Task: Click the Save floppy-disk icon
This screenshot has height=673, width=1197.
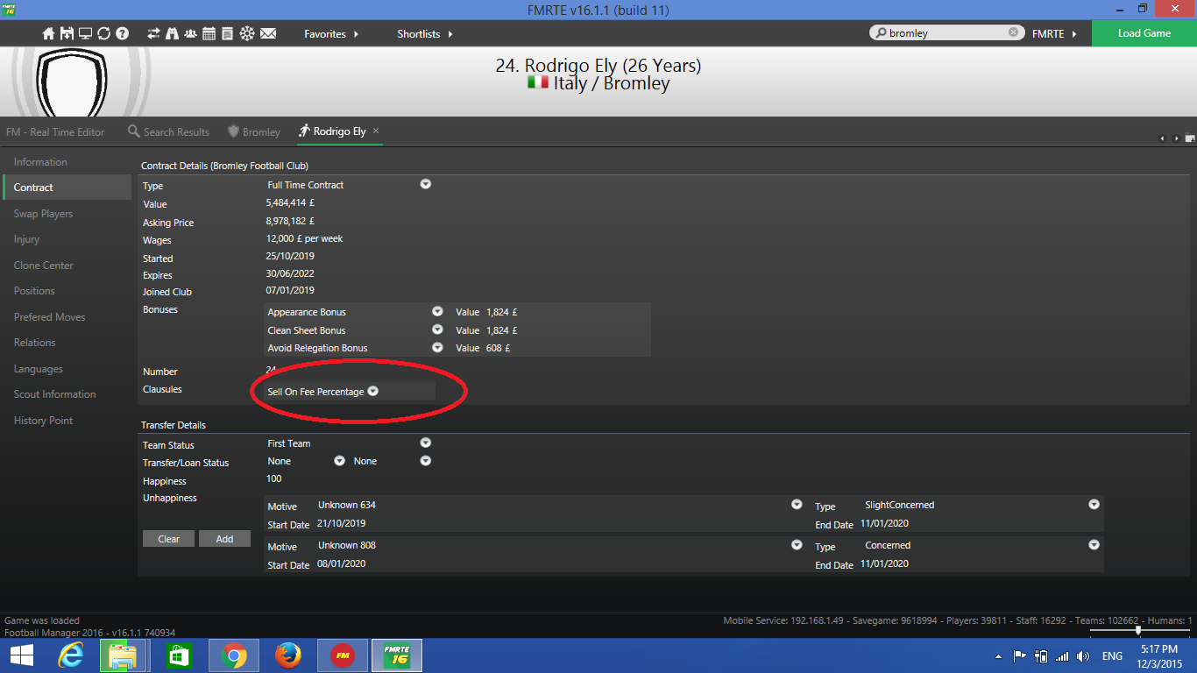Action: 67,33
